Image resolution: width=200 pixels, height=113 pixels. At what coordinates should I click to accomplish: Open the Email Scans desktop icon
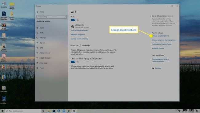(4, 89)
